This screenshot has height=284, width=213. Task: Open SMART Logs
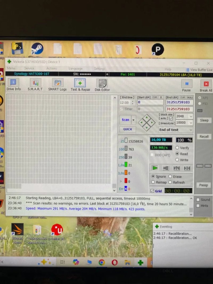[x=58, y=85]
